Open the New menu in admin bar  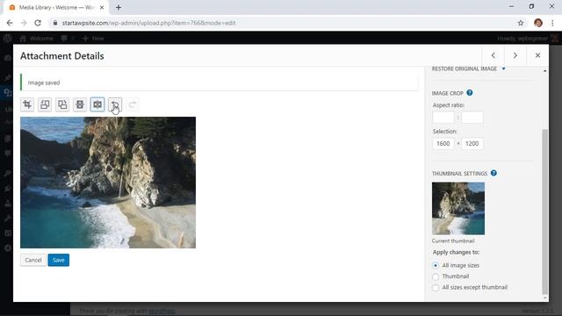click(93, 39)
